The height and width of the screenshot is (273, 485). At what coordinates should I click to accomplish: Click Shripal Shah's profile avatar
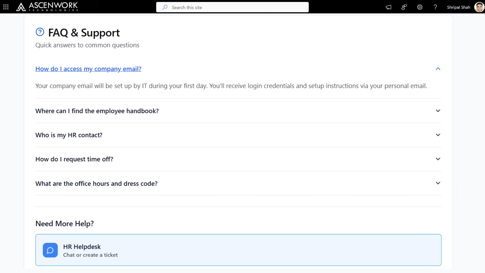[479, 7]
